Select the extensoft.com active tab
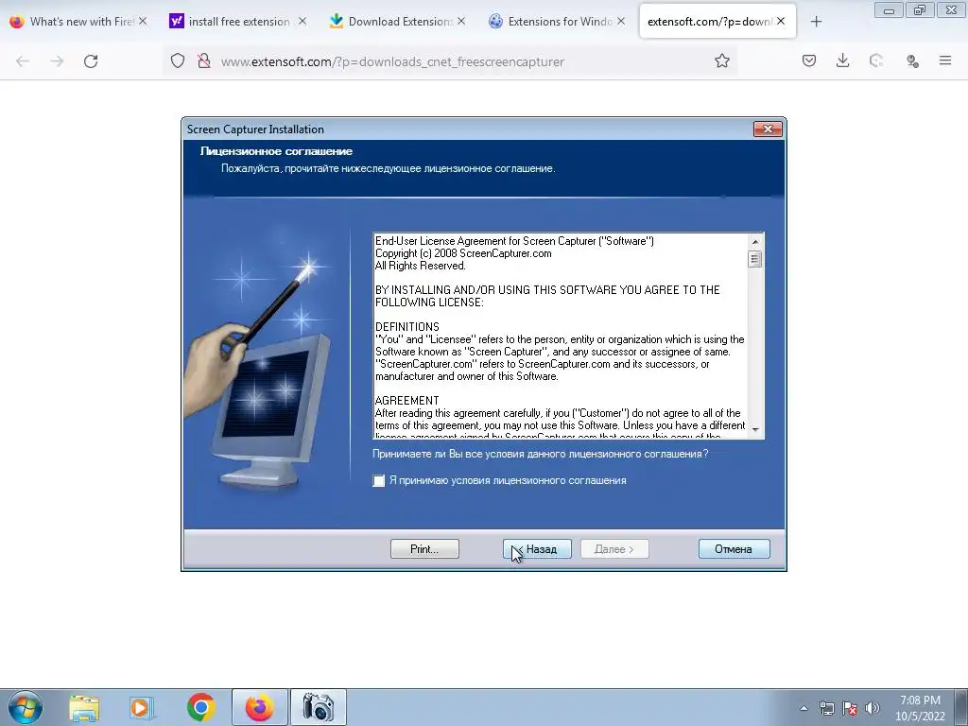This screenshot has height=726, width=968. [709, 22]
